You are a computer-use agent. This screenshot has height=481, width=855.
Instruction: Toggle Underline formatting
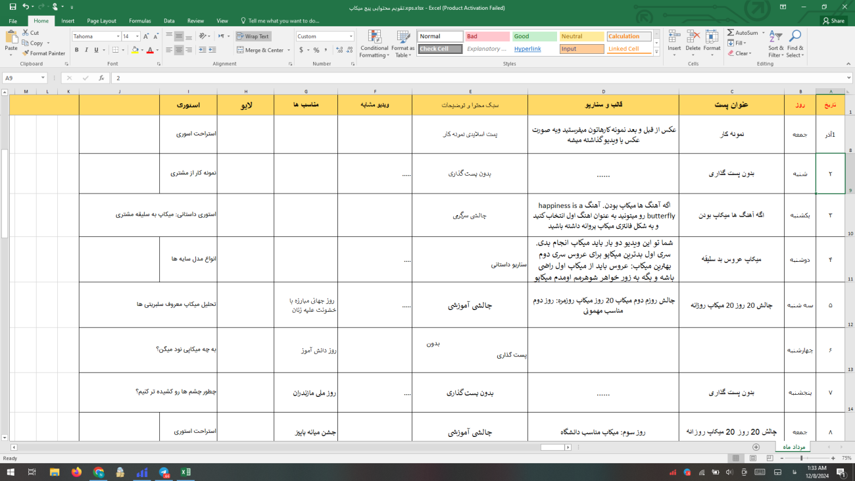96,50
